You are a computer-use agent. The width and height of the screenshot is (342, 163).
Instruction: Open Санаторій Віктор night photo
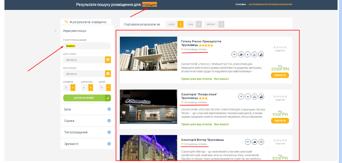pyautogui.click(x=148, y=148)
